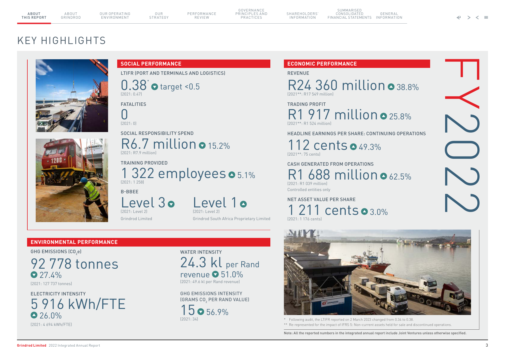Open the Our Operating Environment tab
505x357 pixels.
115,16
